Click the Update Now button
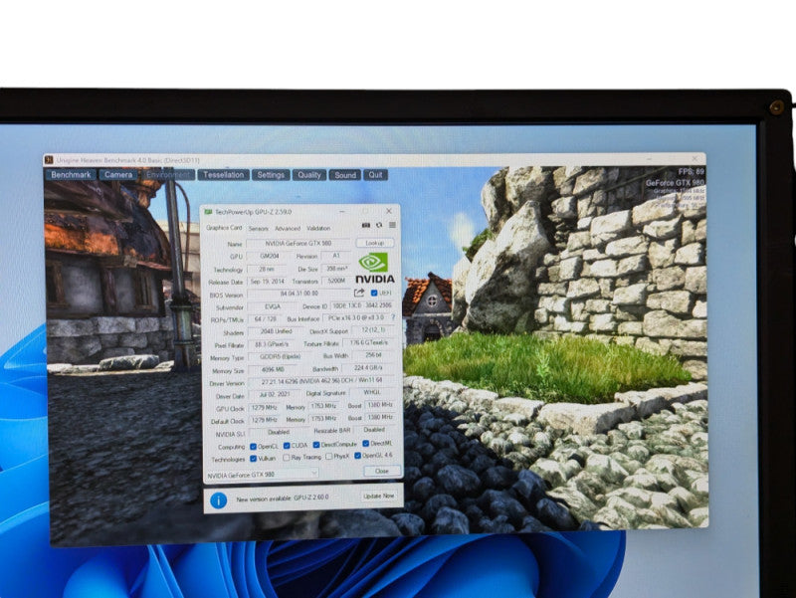 [379, 496]
